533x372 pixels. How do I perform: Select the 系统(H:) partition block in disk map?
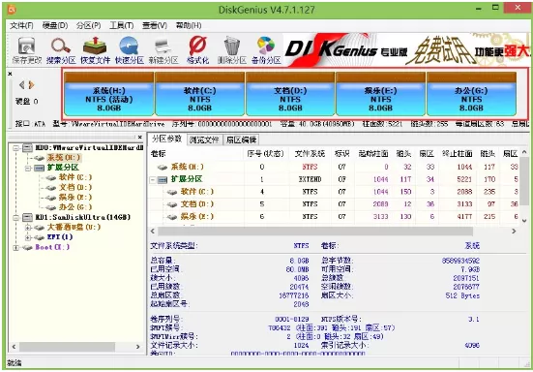108,94
